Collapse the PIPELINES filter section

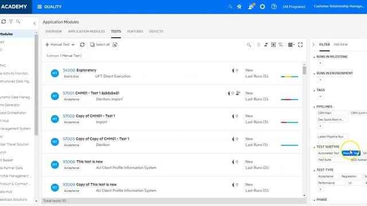[314, 107]
